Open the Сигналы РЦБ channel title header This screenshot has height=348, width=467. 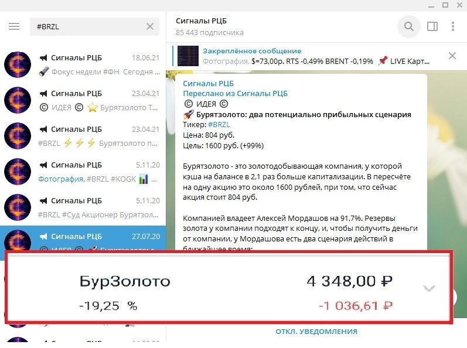(x=201, y=21)
